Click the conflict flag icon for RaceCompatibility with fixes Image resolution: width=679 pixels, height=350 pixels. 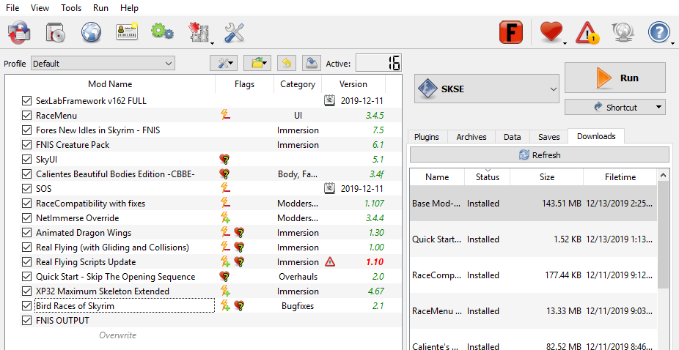pos(225,204)
